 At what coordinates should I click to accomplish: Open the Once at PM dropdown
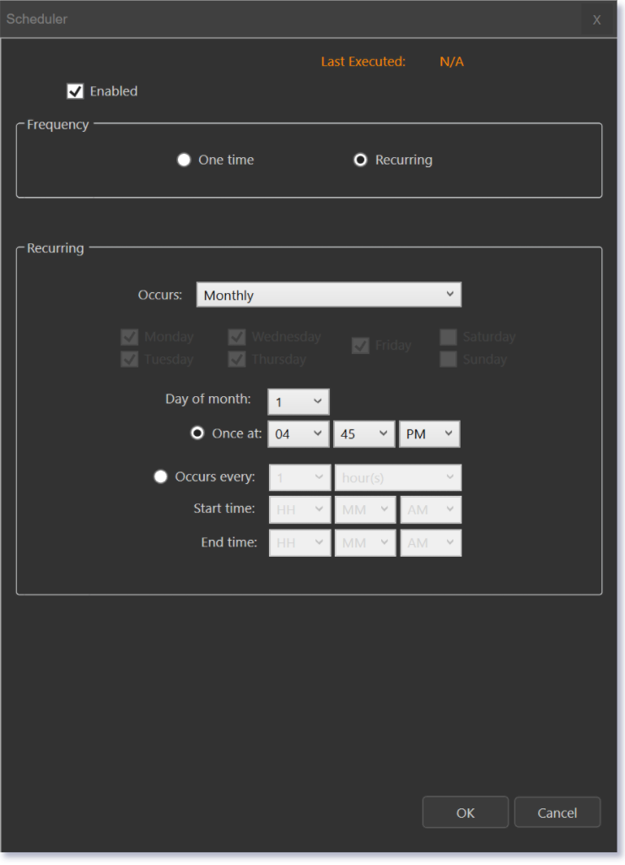click(429, 433)
